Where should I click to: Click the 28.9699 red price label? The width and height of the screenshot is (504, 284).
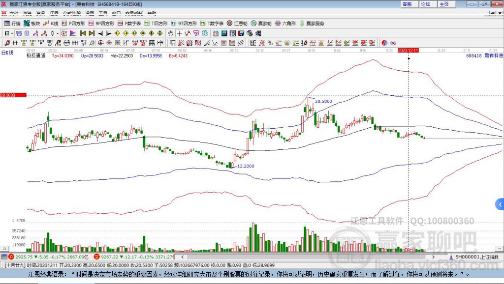(x=13, y=95)
